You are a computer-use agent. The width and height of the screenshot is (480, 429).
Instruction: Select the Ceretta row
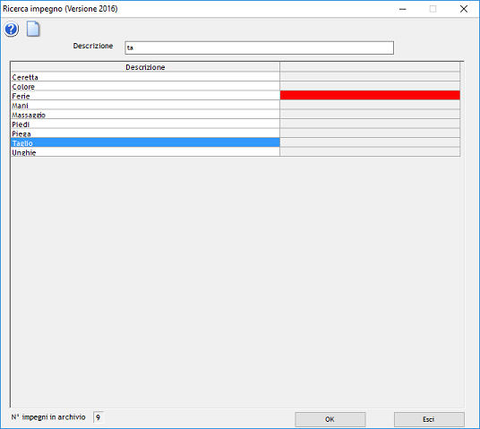[x=145, y=77]
